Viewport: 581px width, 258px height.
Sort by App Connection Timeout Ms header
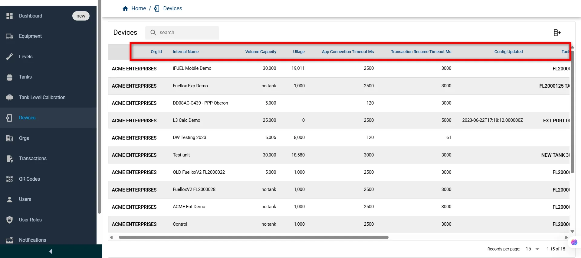348,52
